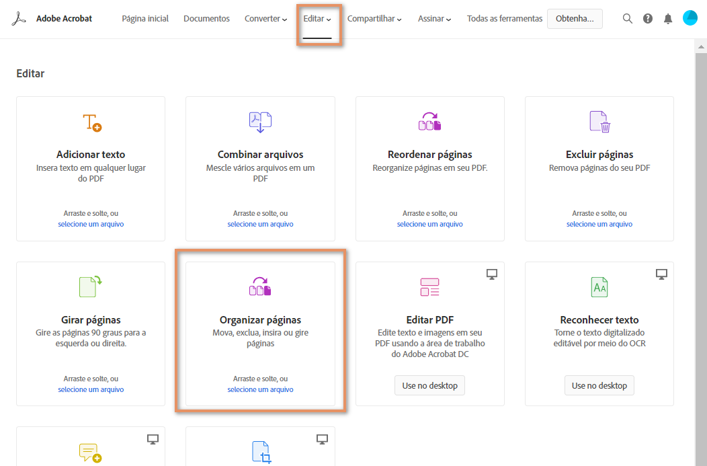Switch to the Documentos section
This screenshot has height=466, width=707.
(206, 18)
